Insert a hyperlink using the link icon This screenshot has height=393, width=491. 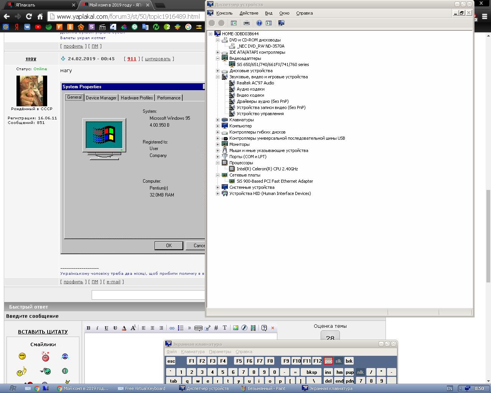click(x=172, y=328)
